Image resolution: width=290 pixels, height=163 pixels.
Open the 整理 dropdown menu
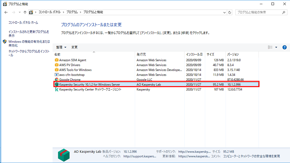click(61, 47)
